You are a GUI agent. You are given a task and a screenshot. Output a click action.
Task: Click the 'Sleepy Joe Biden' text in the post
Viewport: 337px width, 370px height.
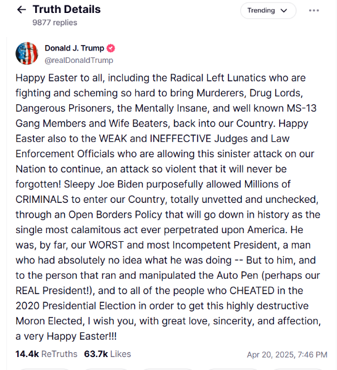(104, 184)
